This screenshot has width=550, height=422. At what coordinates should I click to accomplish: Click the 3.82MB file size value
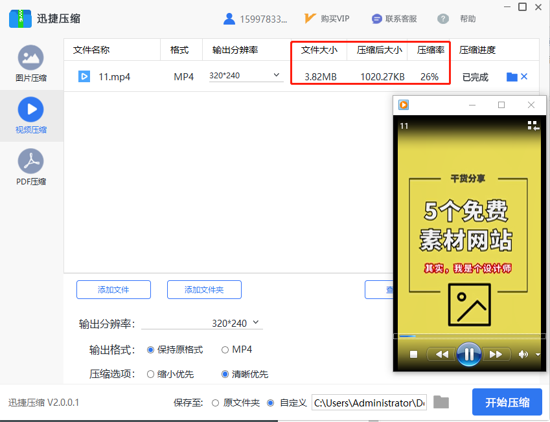click(x=320, y=77)
